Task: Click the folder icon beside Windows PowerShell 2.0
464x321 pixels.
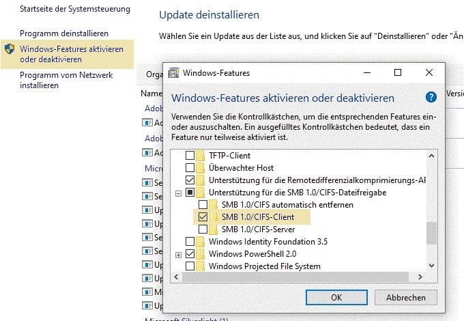Action: [x=201, y=254]
